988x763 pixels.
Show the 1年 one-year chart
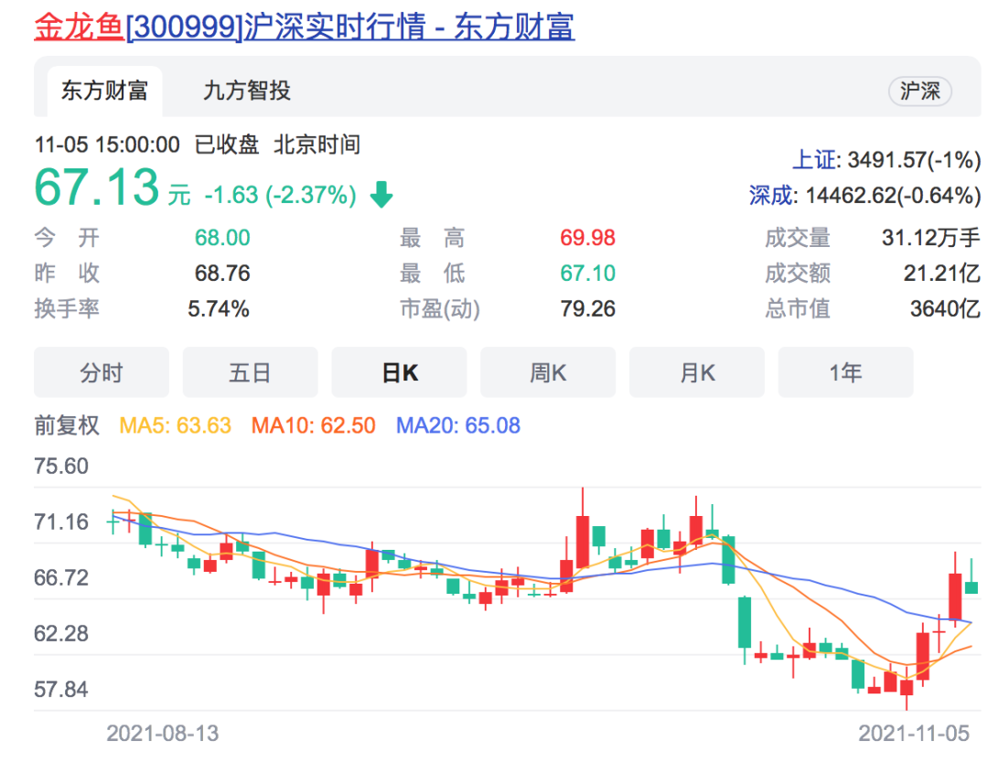point(845,372)
